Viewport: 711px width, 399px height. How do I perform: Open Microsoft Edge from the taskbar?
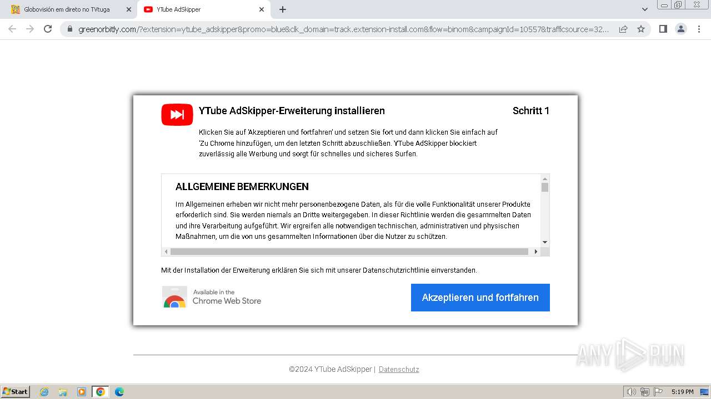click(119, 392)
